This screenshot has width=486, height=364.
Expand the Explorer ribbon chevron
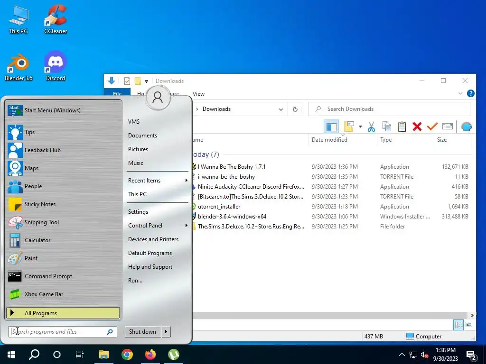pyautogui.click(x=460, y=93)
